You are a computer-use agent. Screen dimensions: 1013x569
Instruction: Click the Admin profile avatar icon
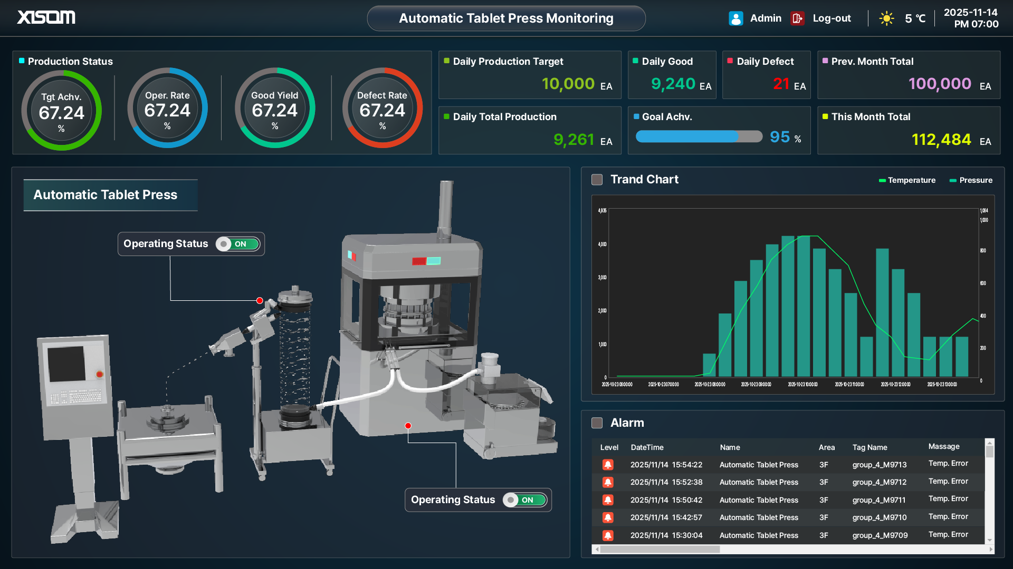(735, 18)
